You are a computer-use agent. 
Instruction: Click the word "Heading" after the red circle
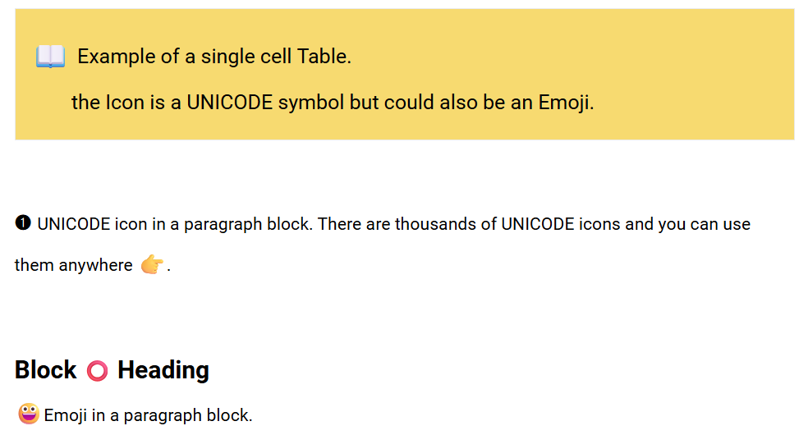(x=163, y=370)
